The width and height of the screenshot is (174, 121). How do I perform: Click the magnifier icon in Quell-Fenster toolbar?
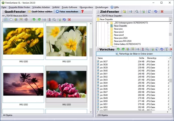point(54,19)
